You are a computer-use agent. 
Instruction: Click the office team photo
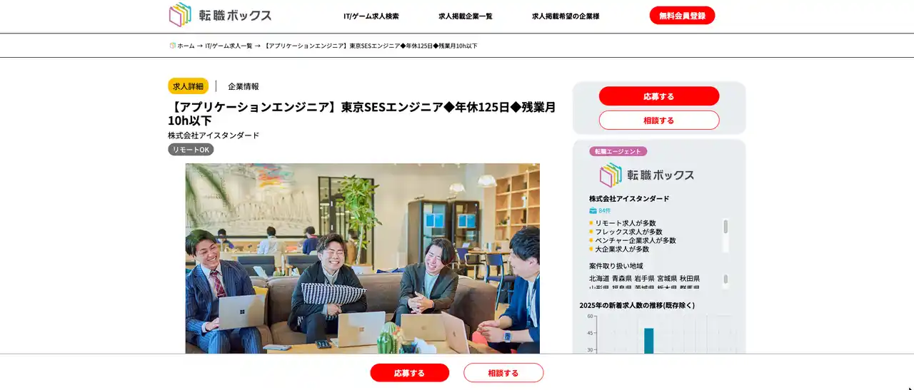(363, 258)
